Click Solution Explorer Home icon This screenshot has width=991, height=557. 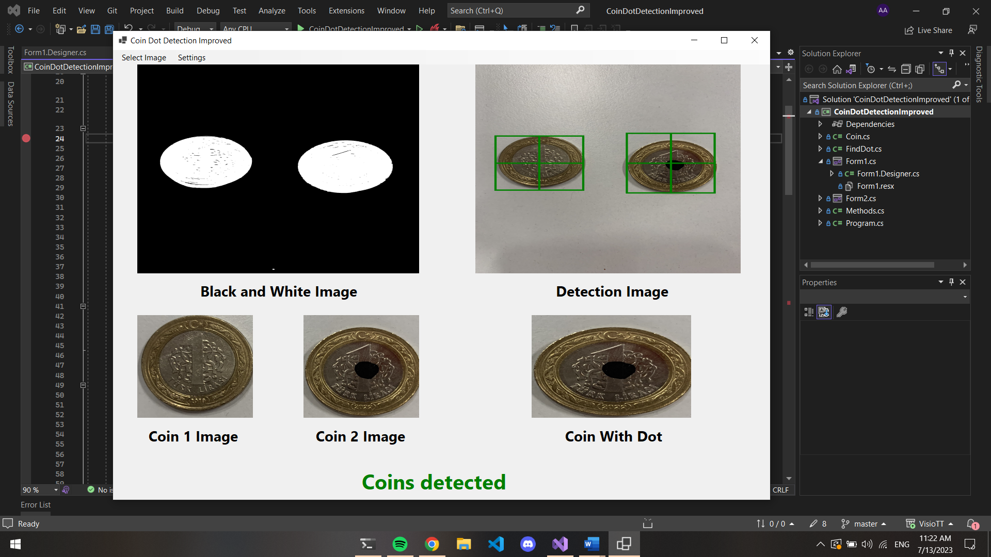tap(837, 69)
